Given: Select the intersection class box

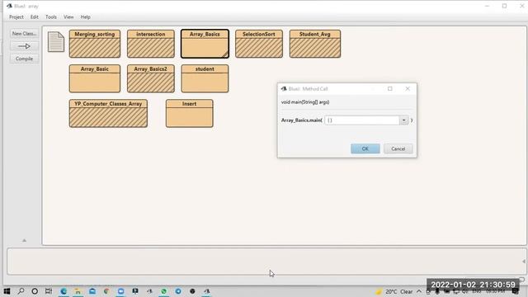Looking at the screenshot, I should tap(151, 44).
